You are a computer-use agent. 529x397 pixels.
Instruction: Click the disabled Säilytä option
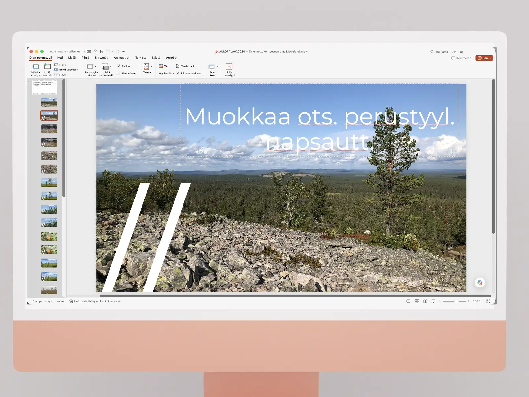pos(60,75)
